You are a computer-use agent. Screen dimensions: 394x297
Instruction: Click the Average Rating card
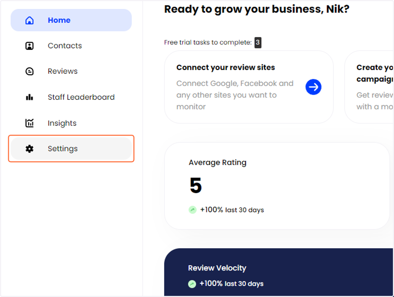(277, 186)
